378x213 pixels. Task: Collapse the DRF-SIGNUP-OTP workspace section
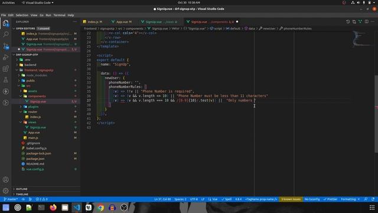point(46,54)
